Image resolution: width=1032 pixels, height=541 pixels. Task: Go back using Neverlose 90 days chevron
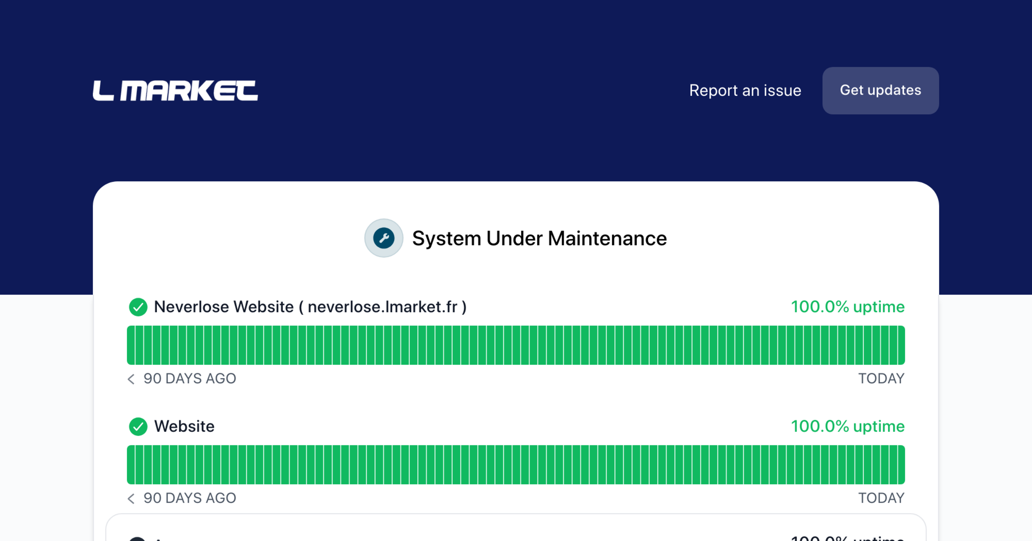(131, 379)
